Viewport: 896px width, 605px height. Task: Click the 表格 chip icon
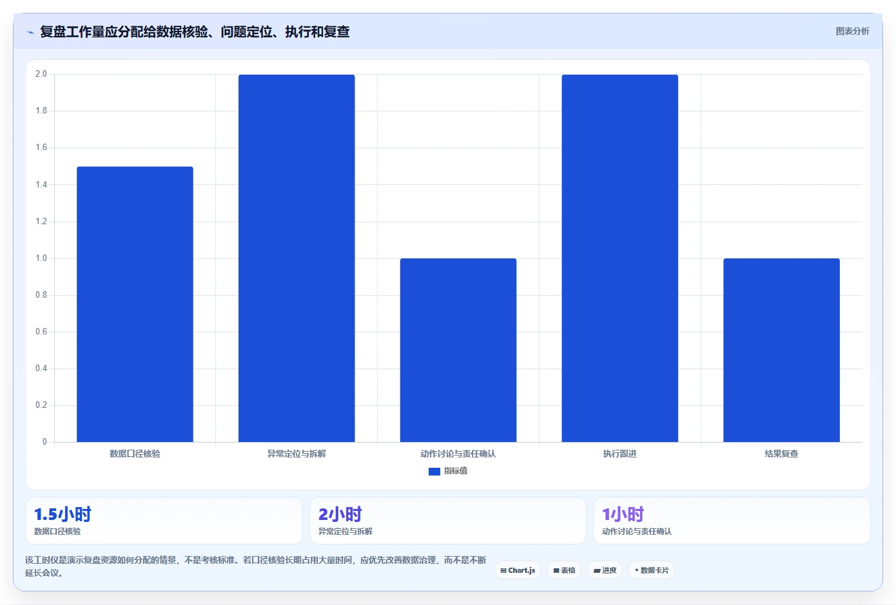coord(556,571)
